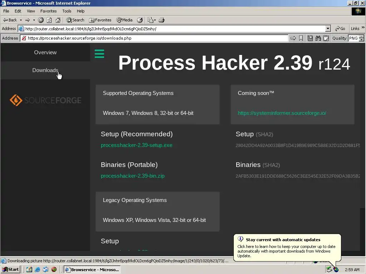
Task: Click 'Windows XP, Windows Vista, 32-bit or 64-bit' text
Action: 154,220
